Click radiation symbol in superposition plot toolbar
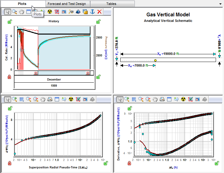Image resolution: width=224 pixels, height=173 pixels. [71, 99]
